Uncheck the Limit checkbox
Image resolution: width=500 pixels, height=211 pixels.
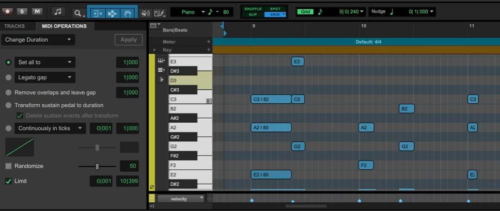8,181
